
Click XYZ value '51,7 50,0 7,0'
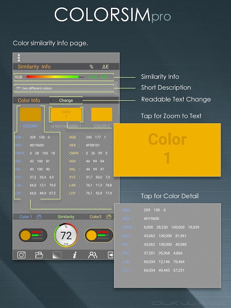(98, 177)
